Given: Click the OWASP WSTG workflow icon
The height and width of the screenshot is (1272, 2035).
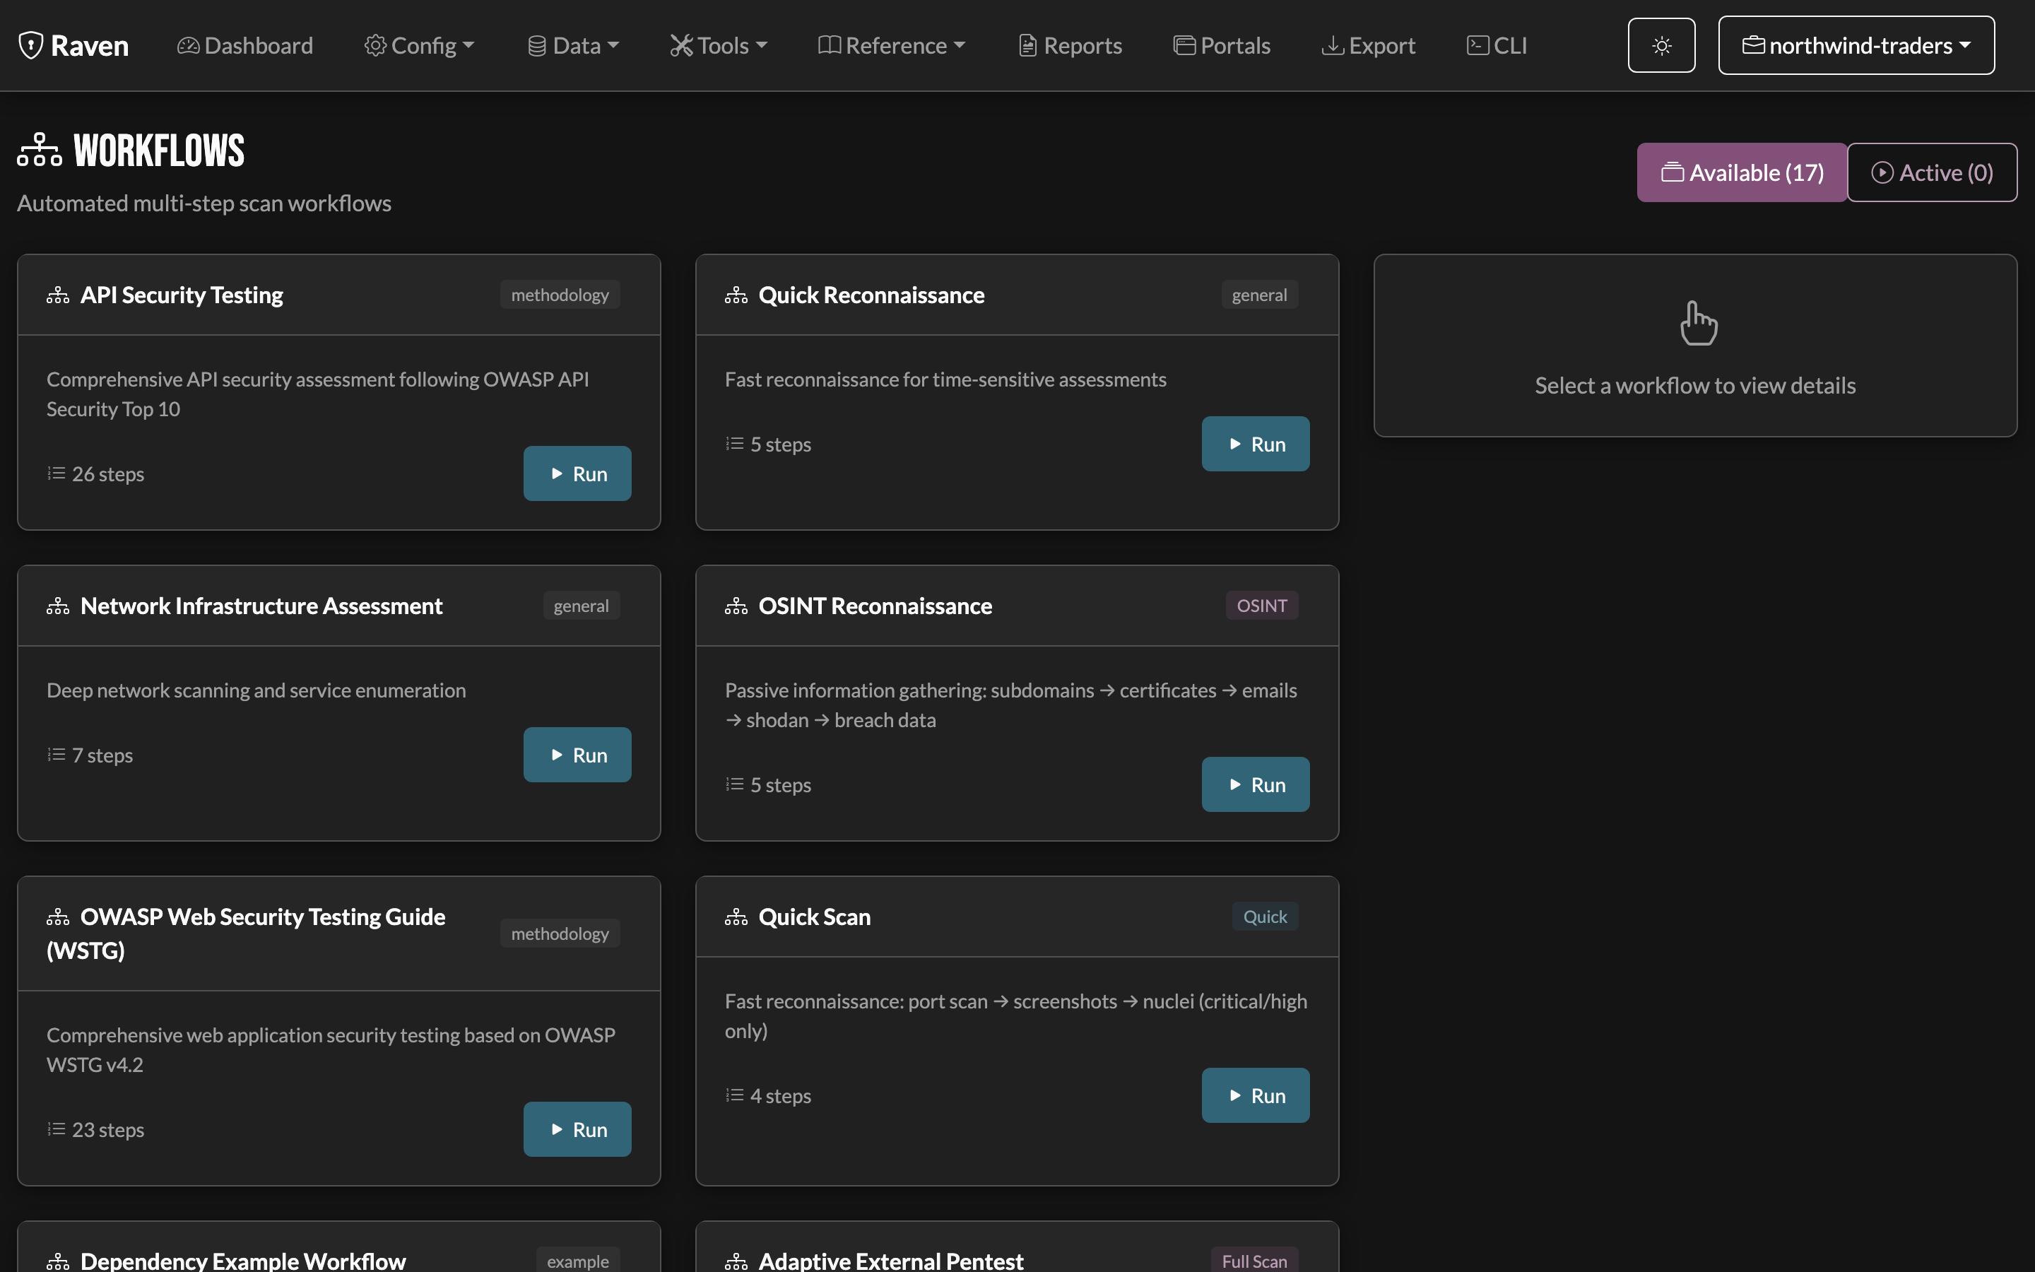Looking at the screenshot, I should coord(58,917).
